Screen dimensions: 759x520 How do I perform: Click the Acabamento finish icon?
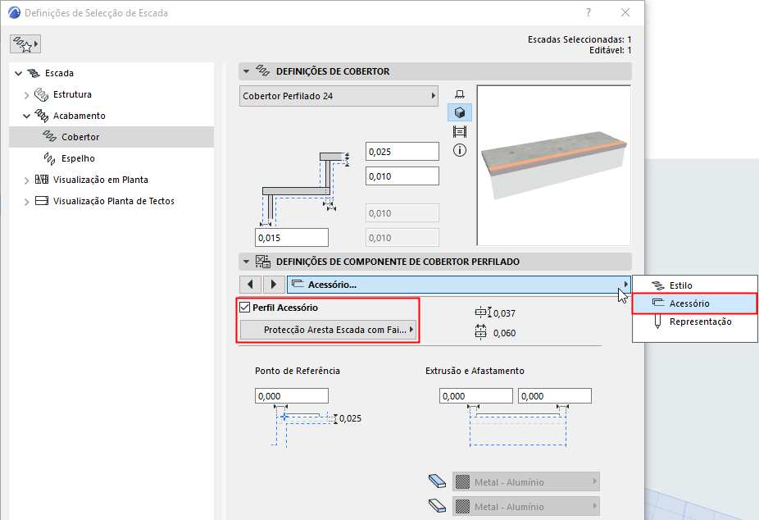42,116
